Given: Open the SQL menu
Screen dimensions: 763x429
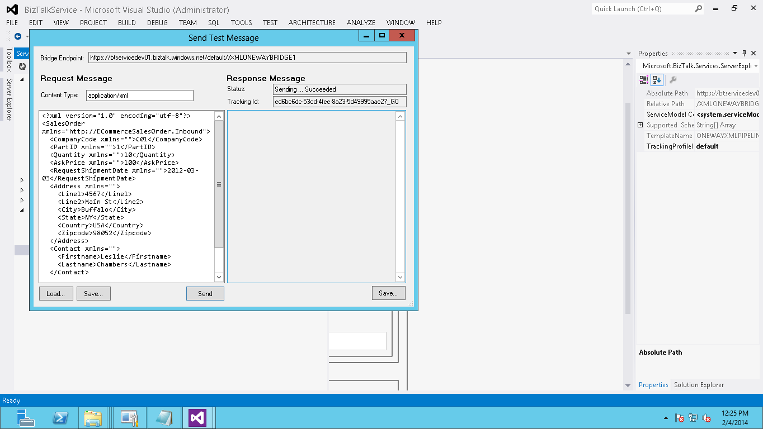Looking at the screenshot, I should click(x=214, y=23).
